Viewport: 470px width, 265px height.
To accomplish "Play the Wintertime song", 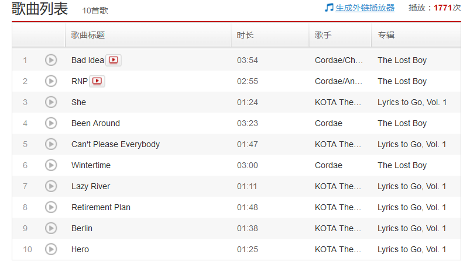I will 51,165.
